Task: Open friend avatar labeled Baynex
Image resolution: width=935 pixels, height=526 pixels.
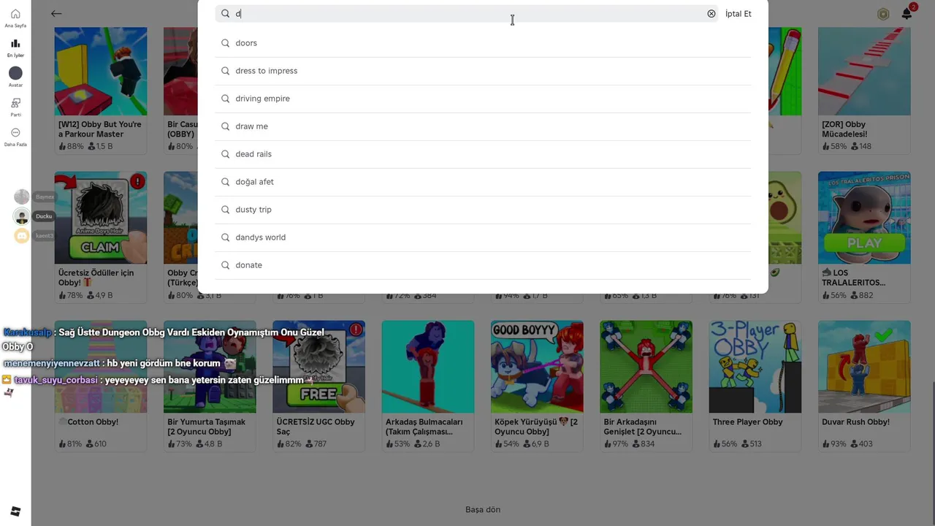Action: [22, 197]
